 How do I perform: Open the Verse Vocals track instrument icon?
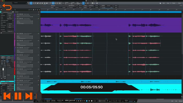point(38,14)
